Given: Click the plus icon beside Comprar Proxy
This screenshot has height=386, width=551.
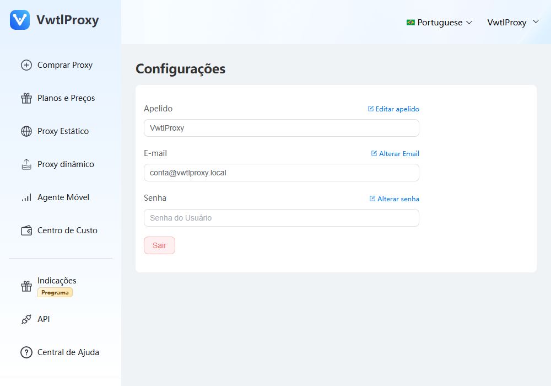Looking at the screenshot, I should (26, 65).
